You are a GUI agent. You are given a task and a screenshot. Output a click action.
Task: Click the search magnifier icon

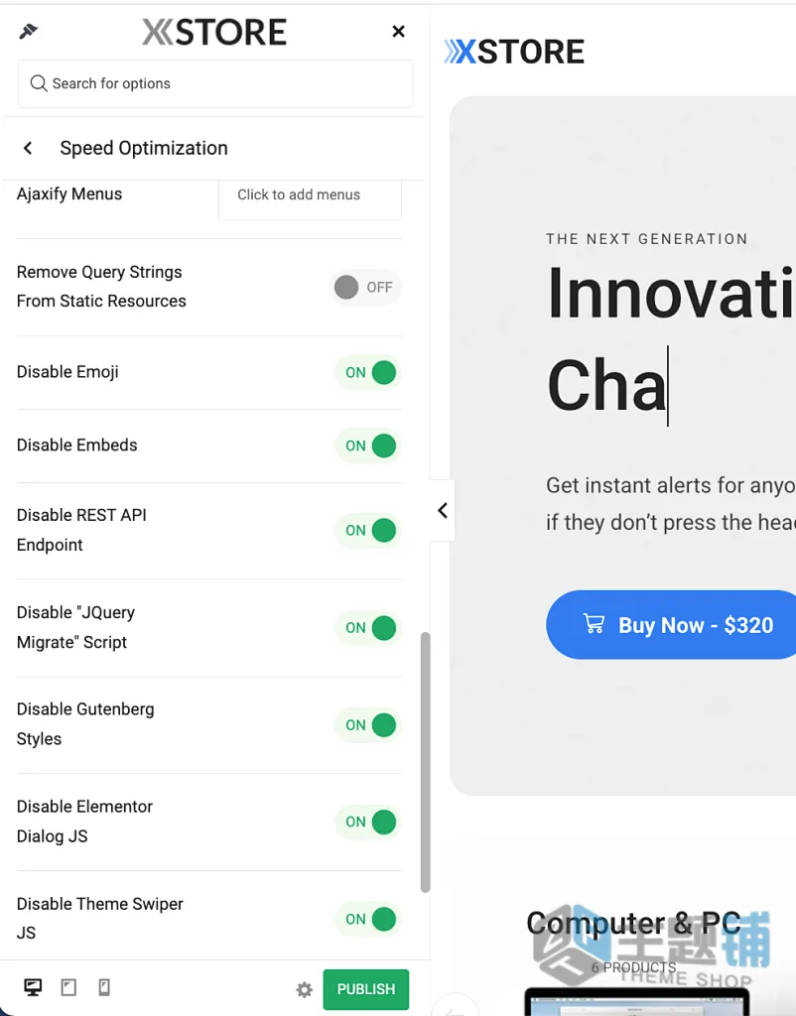click(x=39, y=83)
